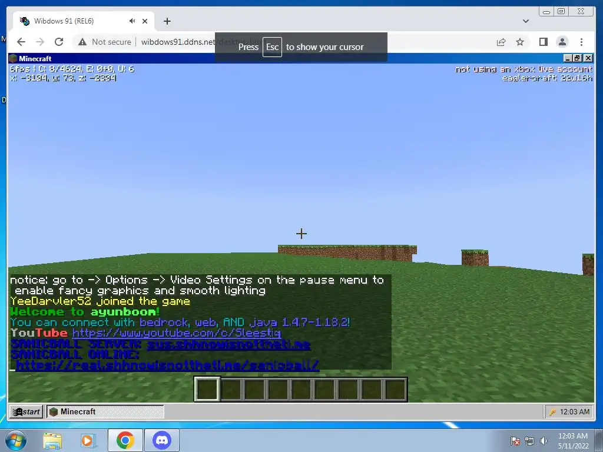Screen dimensions: 603x452
Task: Click the 'Welcome to ayunboom!' message
Action: pos(85,312)
